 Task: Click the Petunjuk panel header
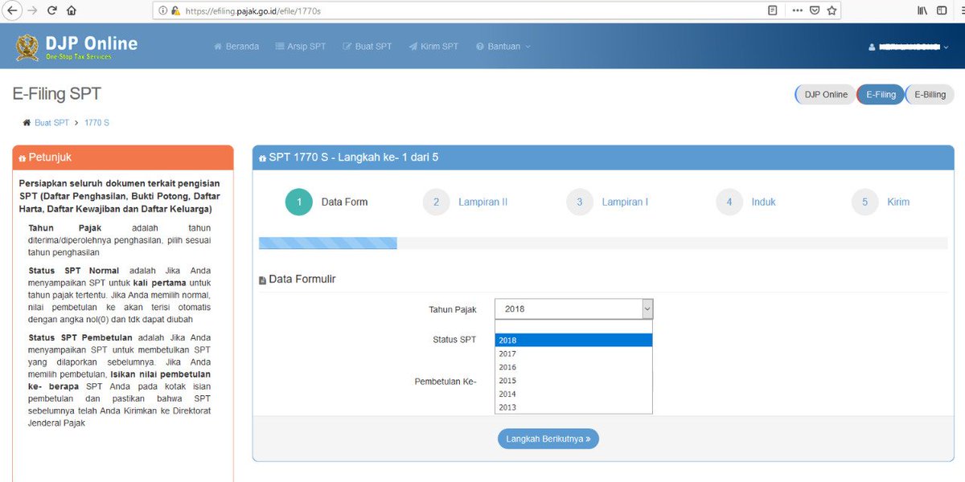[x=123, y=157]
